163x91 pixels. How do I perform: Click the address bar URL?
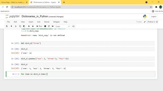point(37,7)
